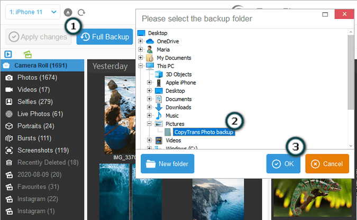Click the Apply changes button
This screenshot has height=220, width=357.
pyautogui.click(x=38, y=37)
